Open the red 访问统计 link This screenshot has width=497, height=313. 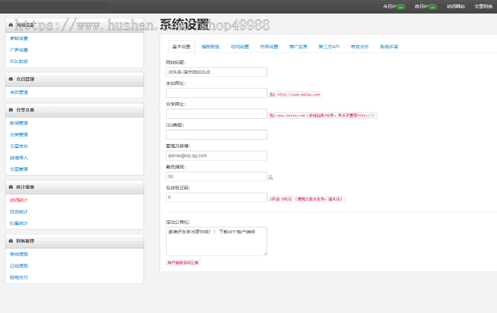pyautogui.click(x=19, y=200)
